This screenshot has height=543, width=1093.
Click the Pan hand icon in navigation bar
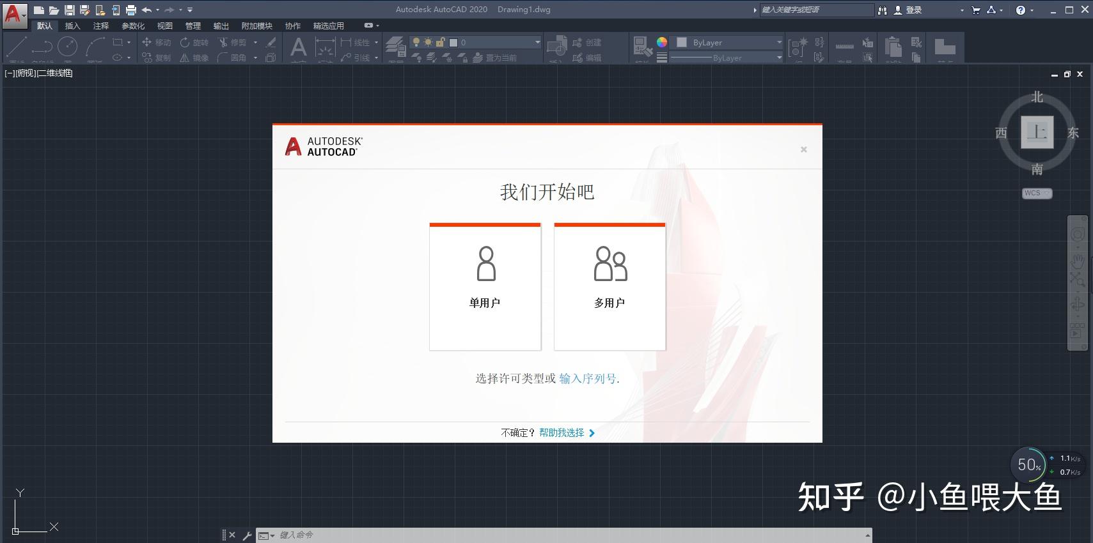(1078, 261)
